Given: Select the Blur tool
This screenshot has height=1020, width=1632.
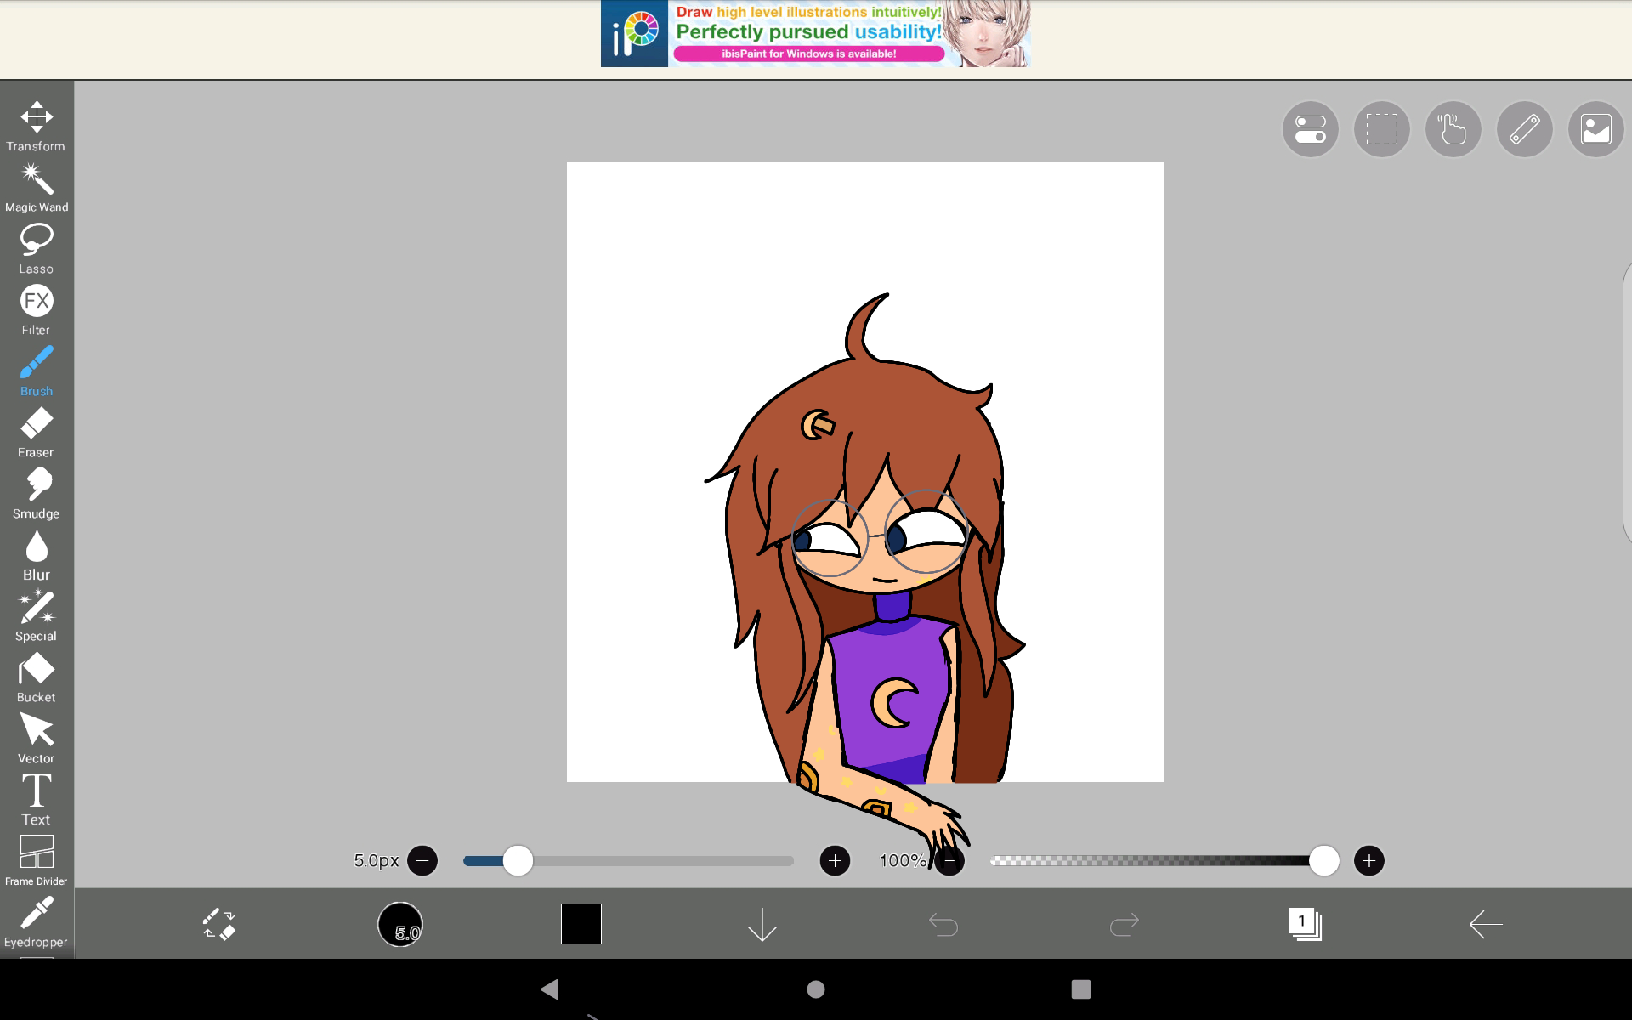Looking at the screenshot, I should [x=37, y=555].
